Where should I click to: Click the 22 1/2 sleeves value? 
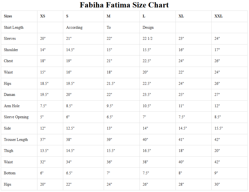(148, 39)
